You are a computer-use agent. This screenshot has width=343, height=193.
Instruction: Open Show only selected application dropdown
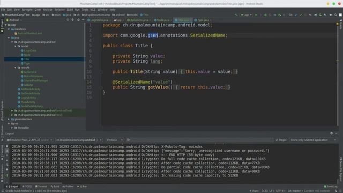coord(313,140)
